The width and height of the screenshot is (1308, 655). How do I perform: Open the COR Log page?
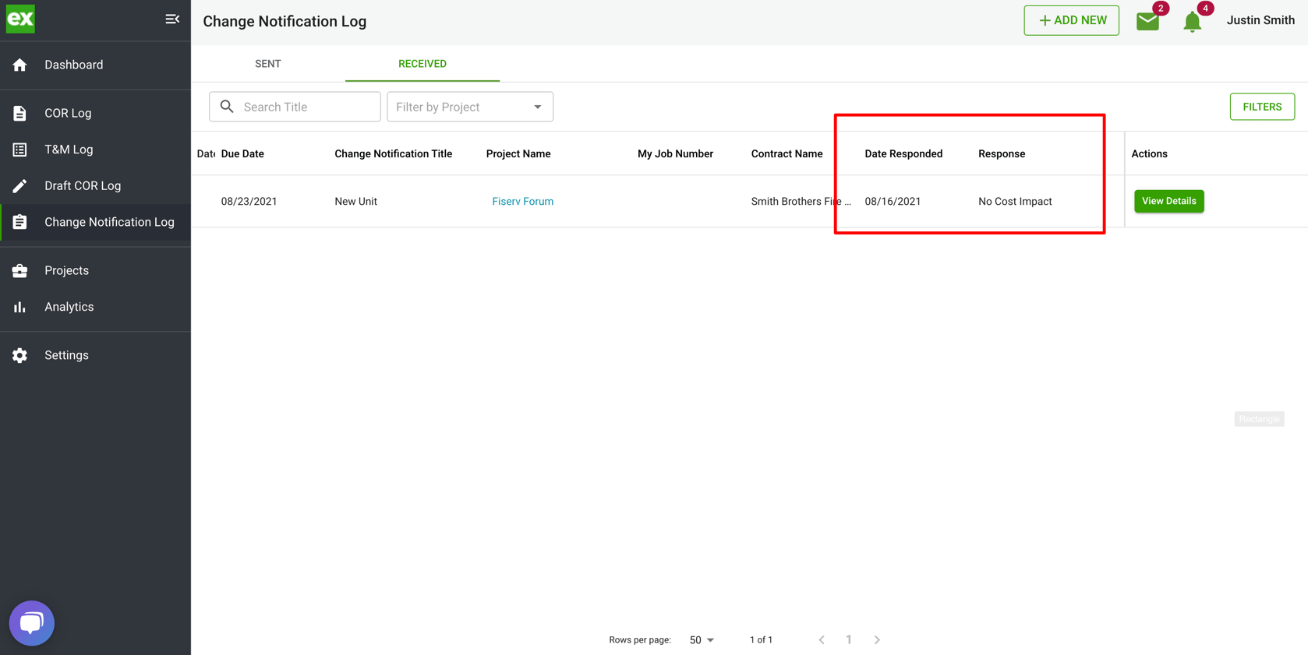click(x=68, y=113)
